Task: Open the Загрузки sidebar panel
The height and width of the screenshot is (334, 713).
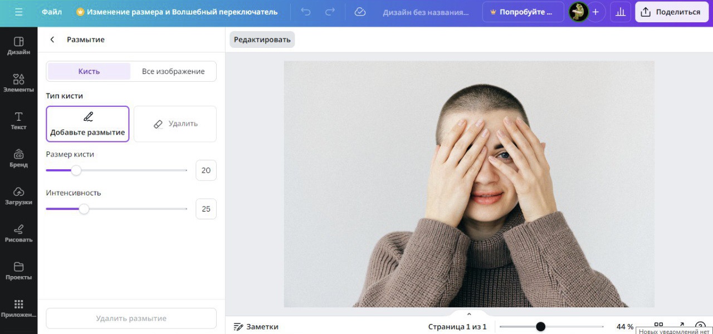Action: (18, 196)
